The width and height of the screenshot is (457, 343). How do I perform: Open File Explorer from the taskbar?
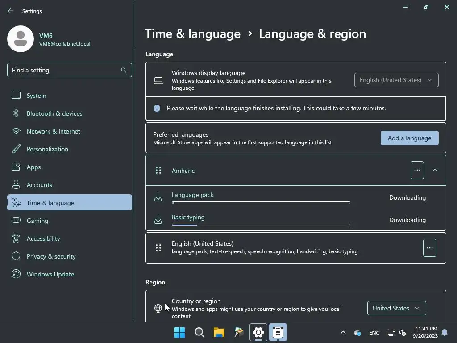point(219,332)
